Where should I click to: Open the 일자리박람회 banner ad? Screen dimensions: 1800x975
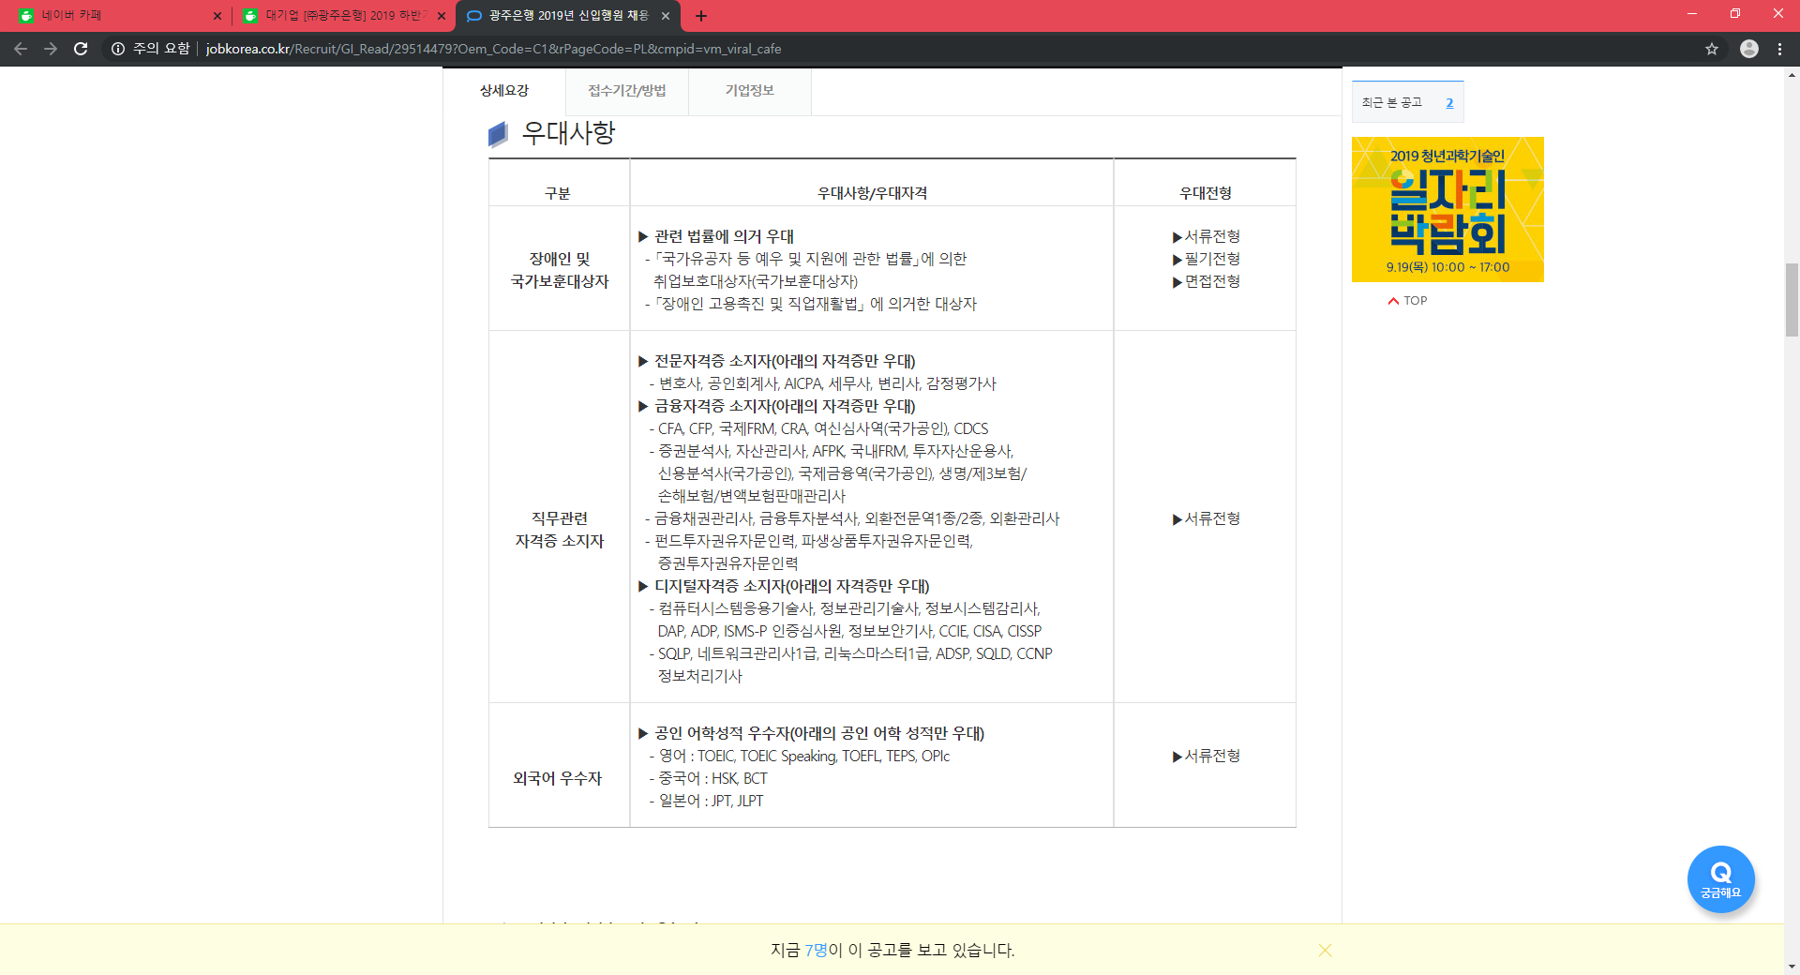(1447, 209)
